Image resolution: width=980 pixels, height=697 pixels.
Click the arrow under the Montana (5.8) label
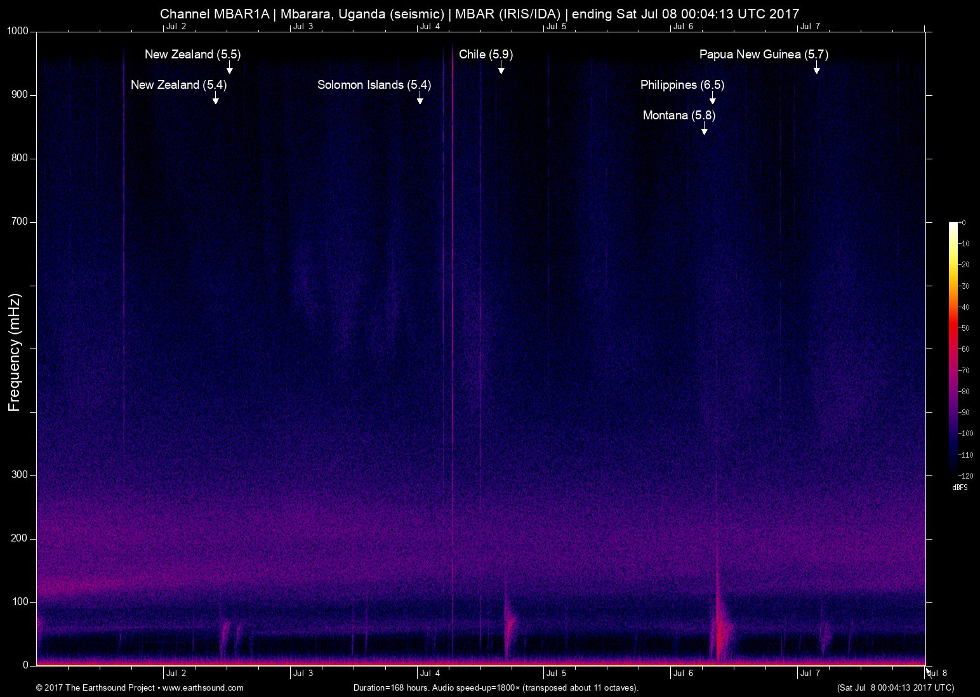(x=704, y=129)
